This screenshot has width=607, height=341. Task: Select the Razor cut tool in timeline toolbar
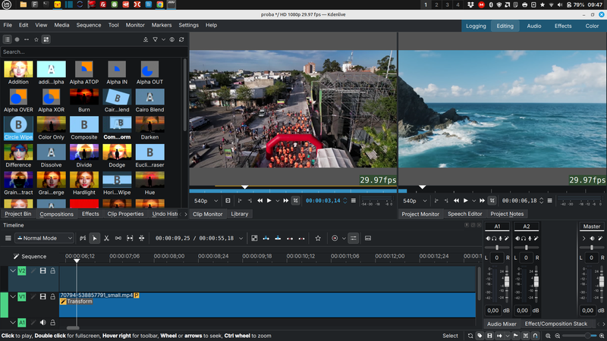[x=106, y=238]
